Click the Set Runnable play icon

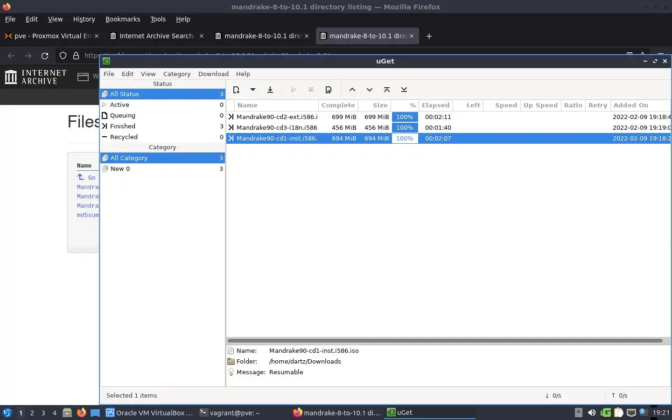(294, 90)
